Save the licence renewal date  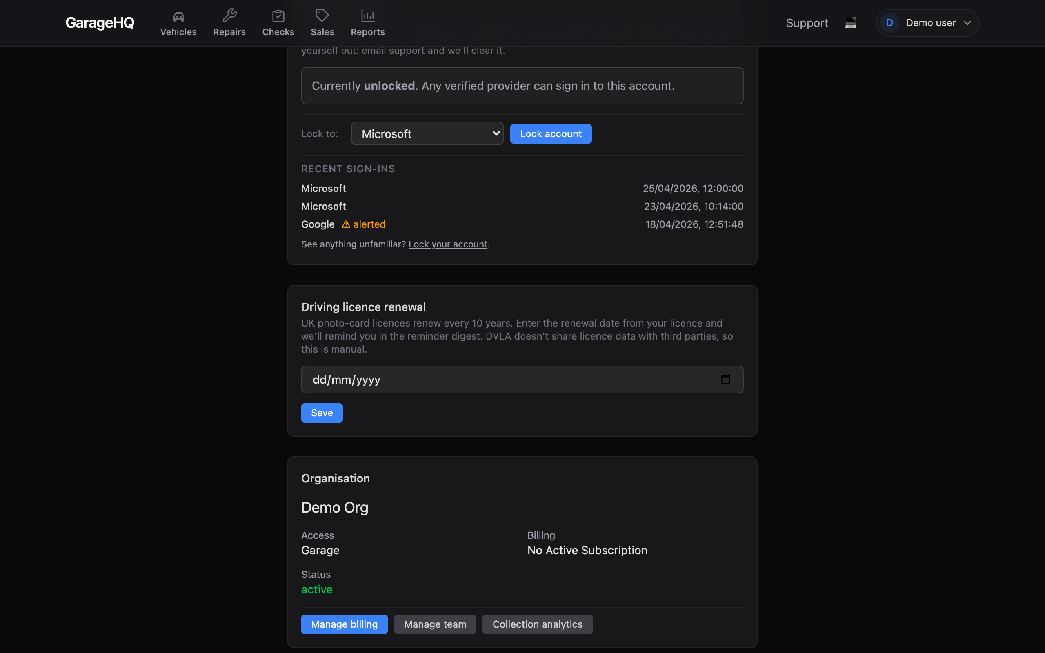point(322,413)
